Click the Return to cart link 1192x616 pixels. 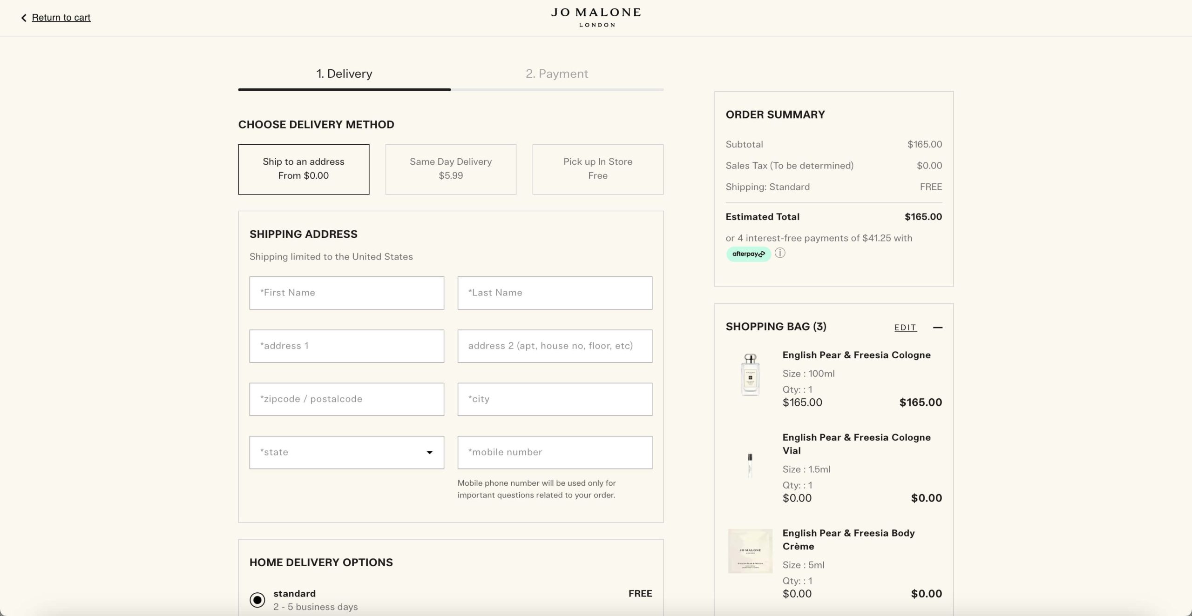(x=61, y=17)
